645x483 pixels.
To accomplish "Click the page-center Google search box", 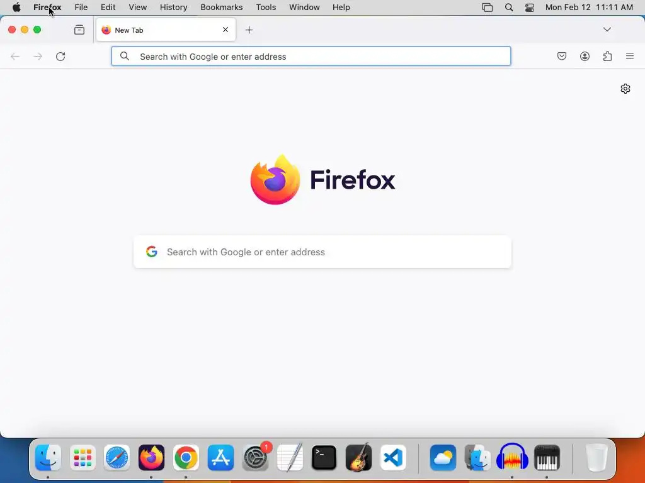I will coord(322,252).
